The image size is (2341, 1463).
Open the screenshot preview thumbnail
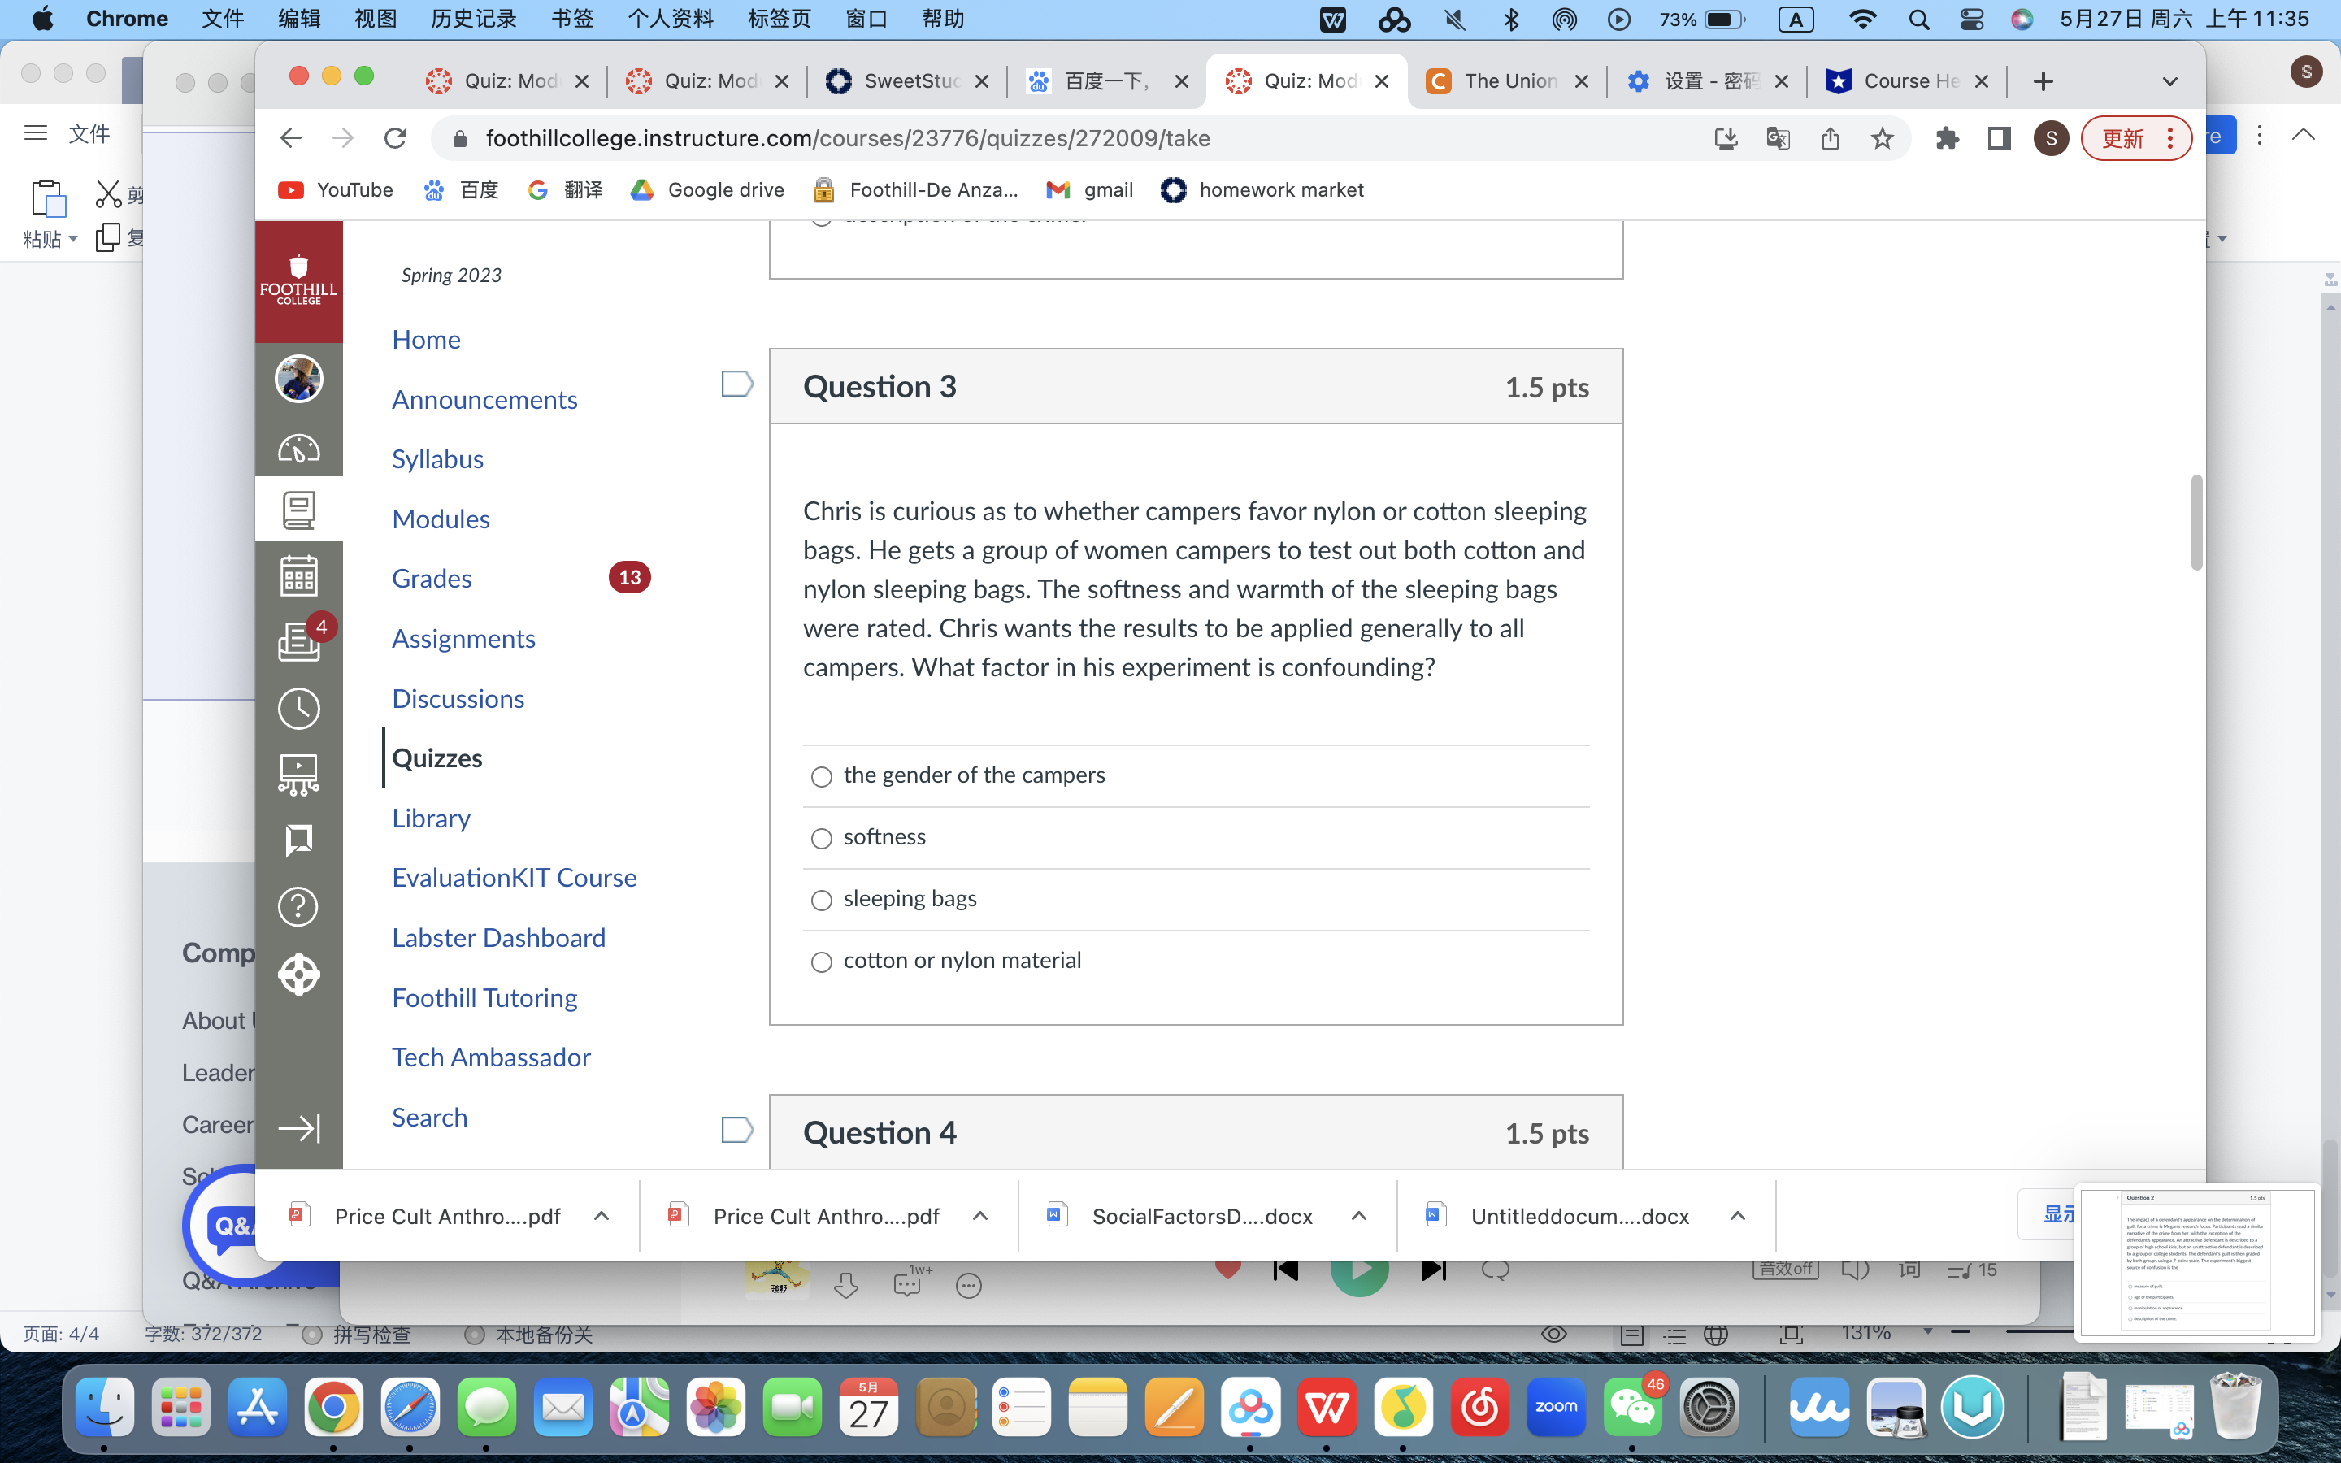tap(2197, 1263)
